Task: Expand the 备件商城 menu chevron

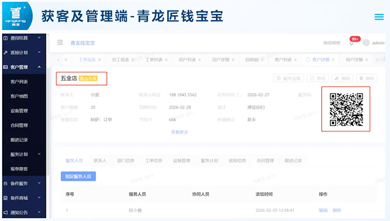Action: point(39,198)
